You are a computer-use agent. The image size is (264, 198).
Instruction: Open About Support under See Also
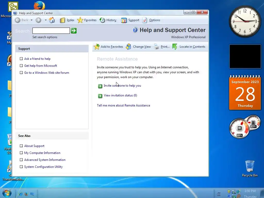click(34, 146)
